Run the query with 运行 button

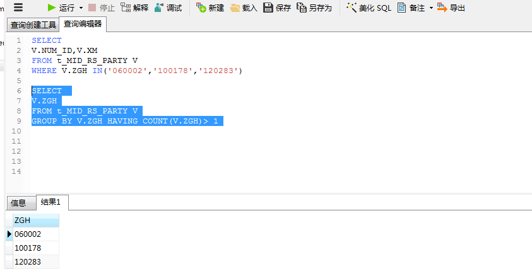pos(61,8)
